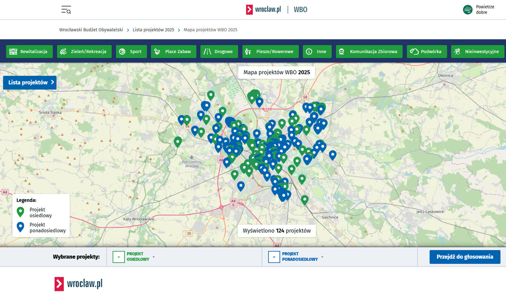
Task: Show projects in Inne category
Action: coord(317,51)
